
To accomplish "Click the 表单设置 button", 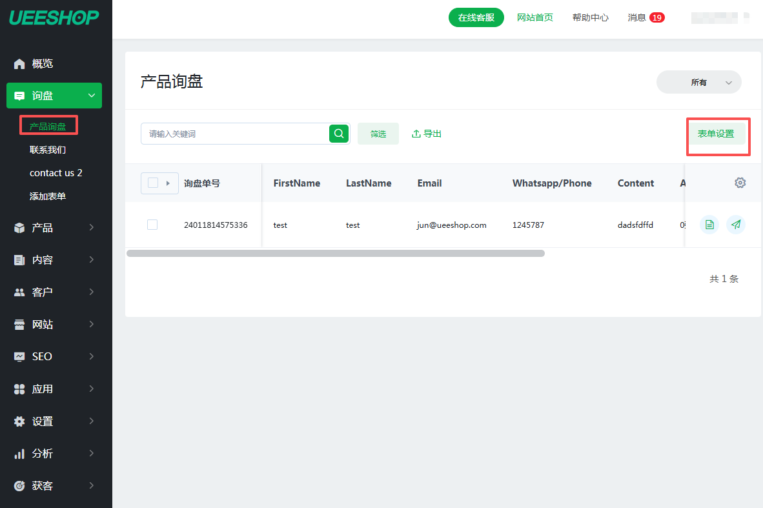I will tap(715, 134).
